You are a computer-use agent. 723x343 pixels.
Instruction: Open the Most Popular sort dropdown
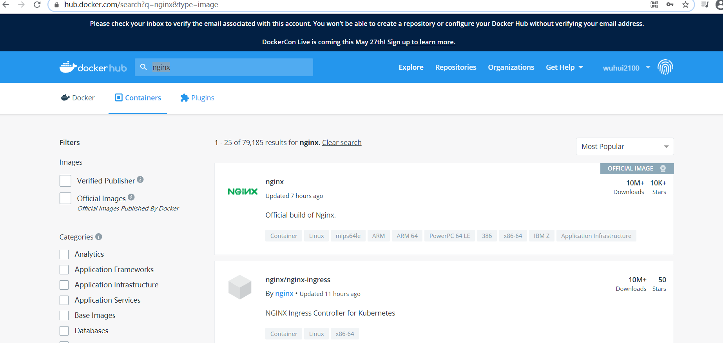point(625,147)
